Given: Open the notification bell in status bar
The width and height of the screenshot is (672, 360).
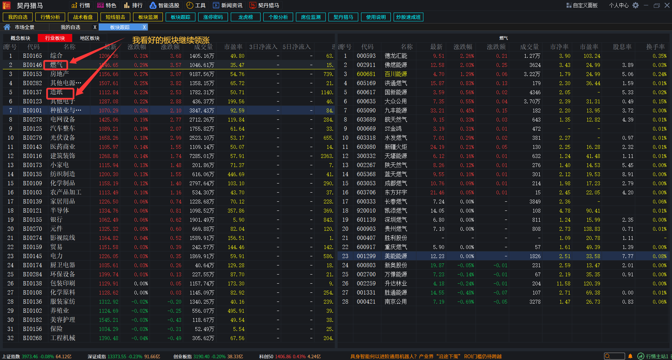Looking at the screenshot, I should click(631, 356).
